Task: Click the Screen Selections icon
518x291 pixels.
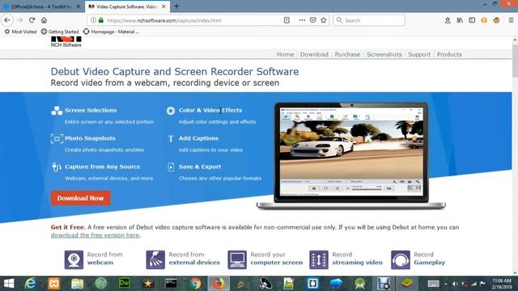Action: [x=57, y=111]
